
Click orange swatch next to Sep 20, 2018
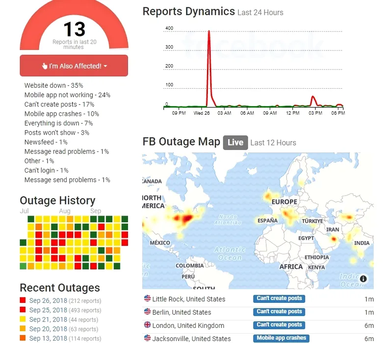[23, 328]
